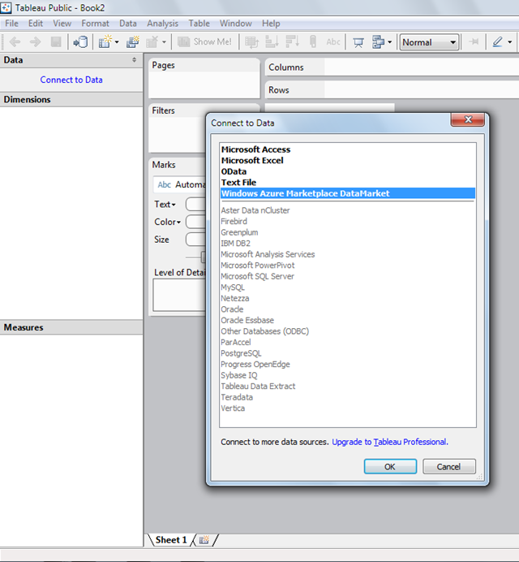This screenshot has height=562, width=519.
Task: Click Oracle Essbase entry
Action: coord(348,321)
